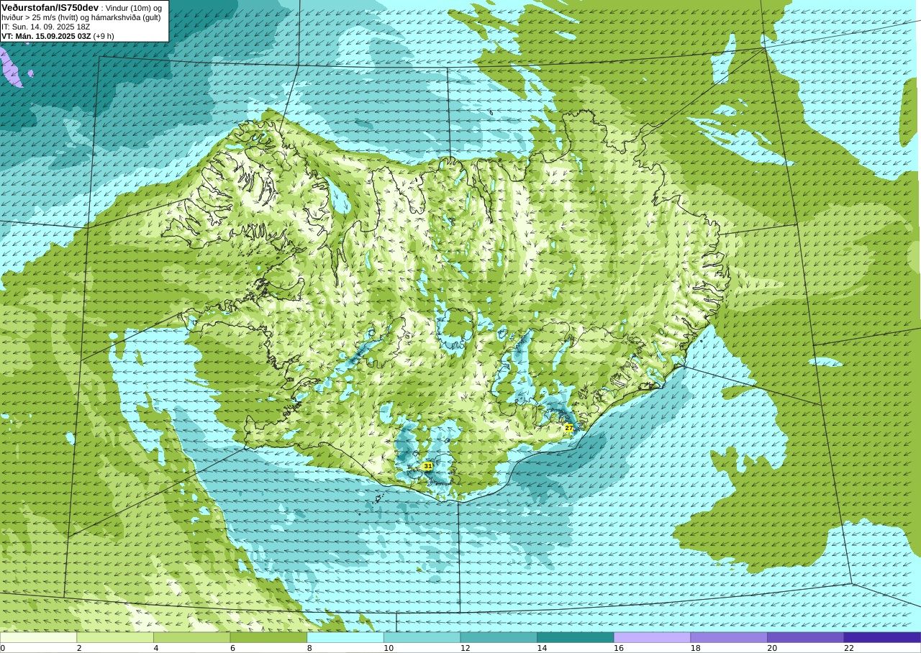Click the yellow gust marker labeled 27

[568, 428]
